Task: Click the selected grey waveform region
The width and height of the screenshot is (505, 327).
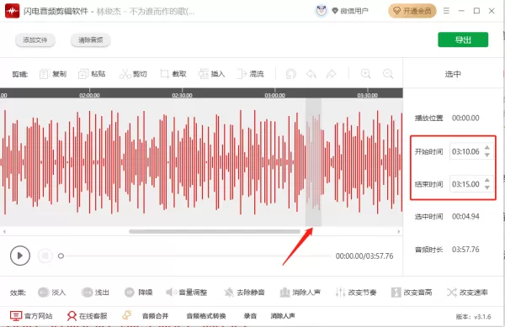Action: [313, 162]
